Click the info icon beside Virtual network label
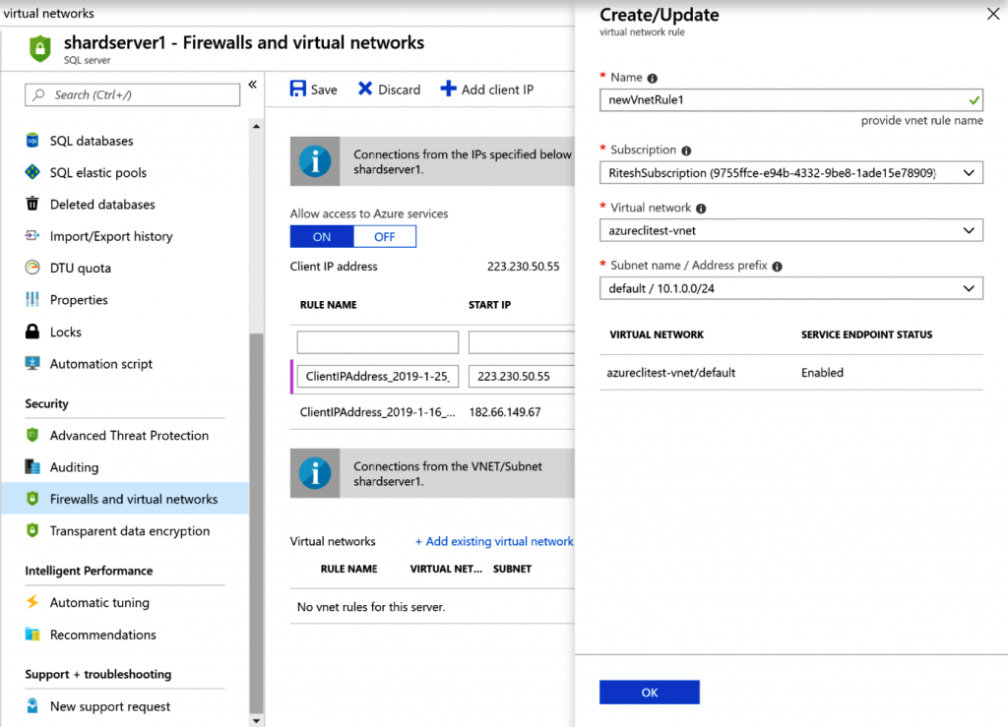Image resolution: width=1008 pixels, height=727 pixels. pos(700,209)
